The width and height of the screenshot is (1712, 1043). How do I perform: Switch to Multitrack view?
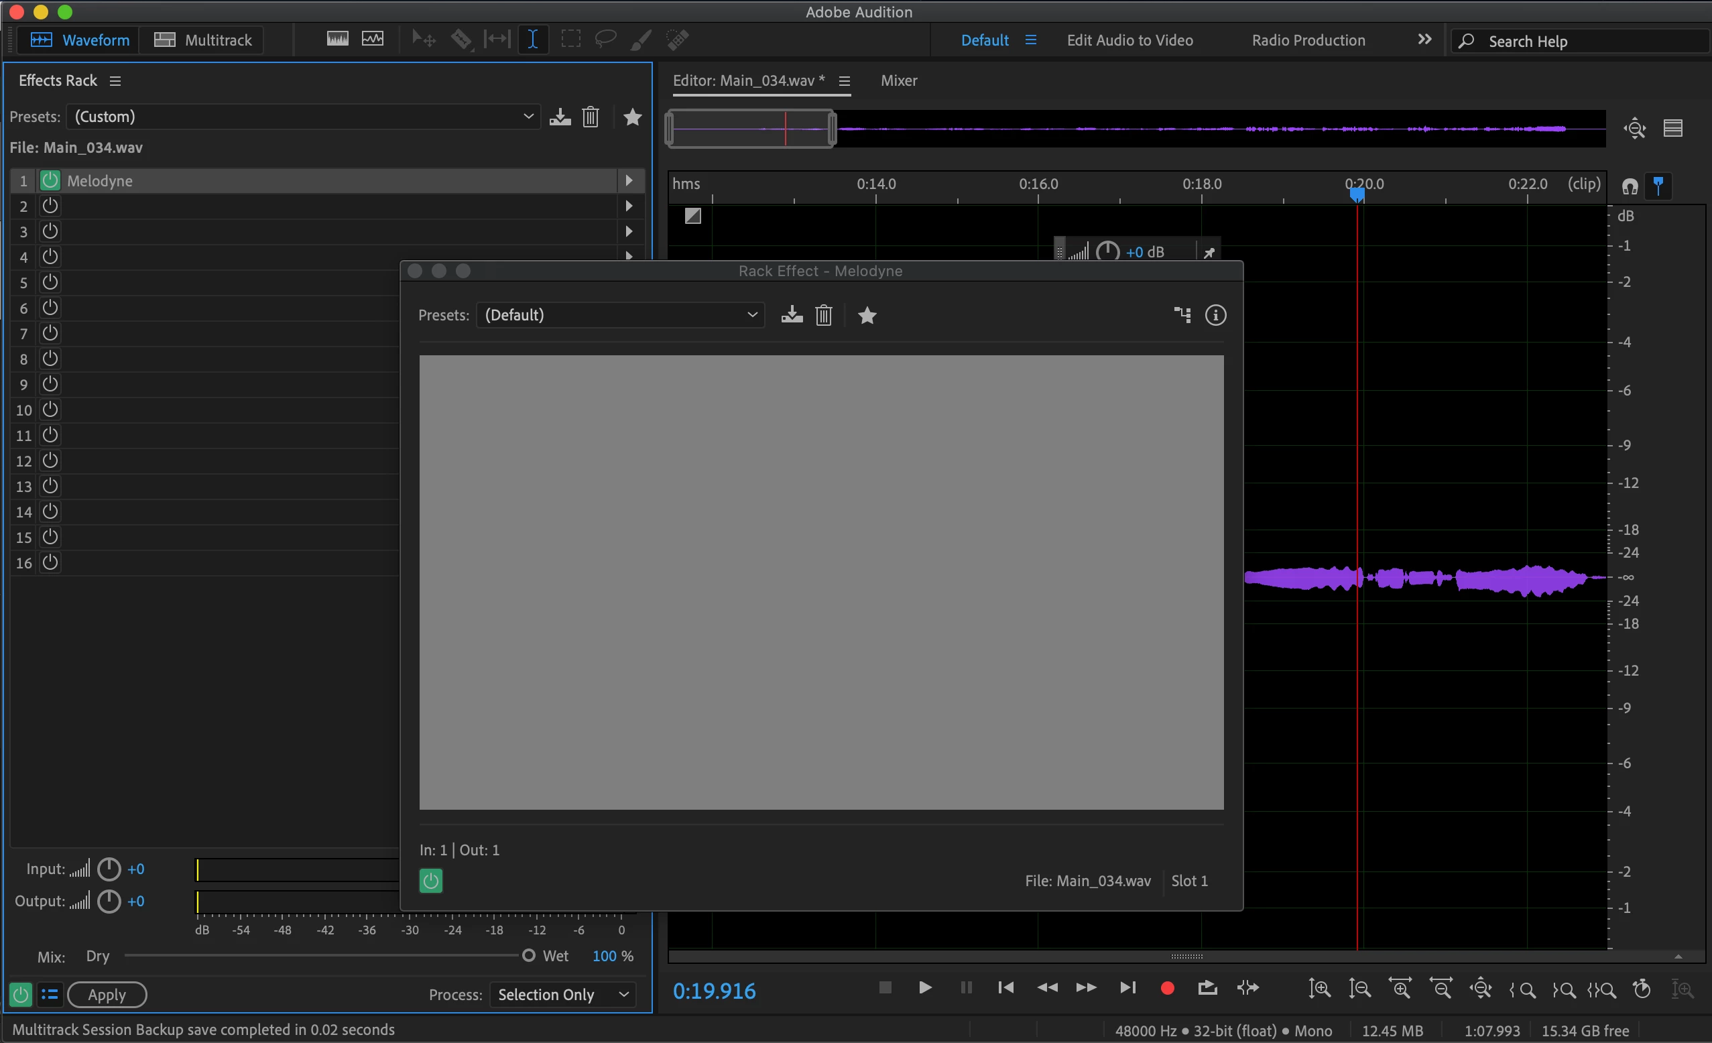pos(203,40)
